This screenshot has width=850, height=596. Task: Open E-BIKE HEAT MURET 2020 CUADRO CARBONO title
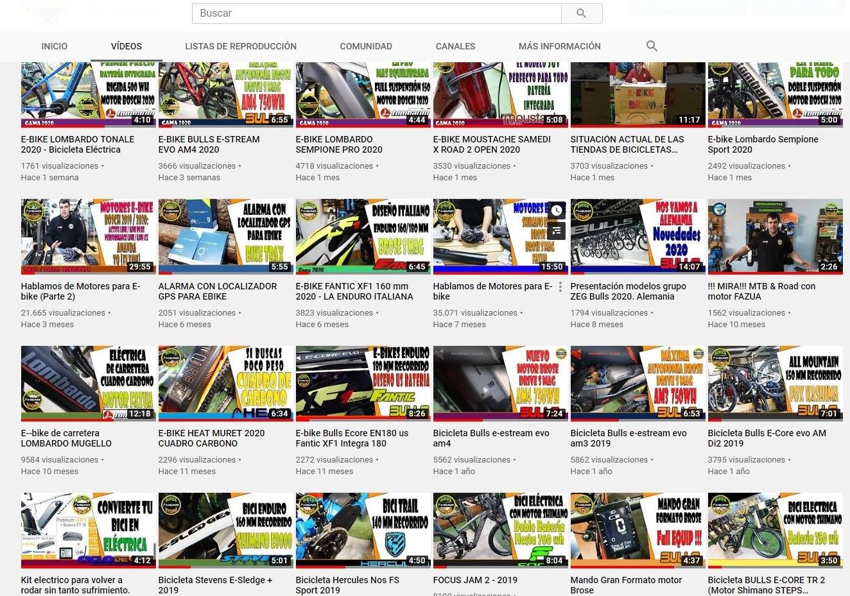tap(211, 438)
